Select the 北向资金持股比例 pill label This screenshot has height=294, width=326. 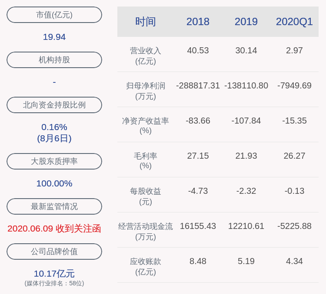tap(54, 105)
